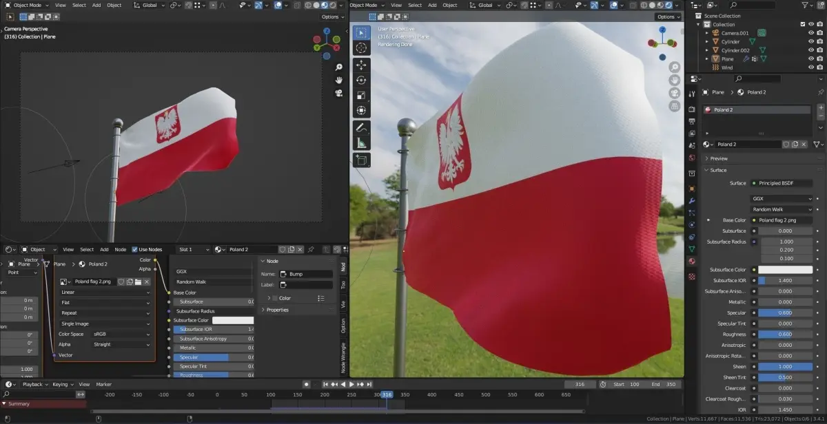Hide Cylinder.002 via its eye icon

tap(810, 50)
